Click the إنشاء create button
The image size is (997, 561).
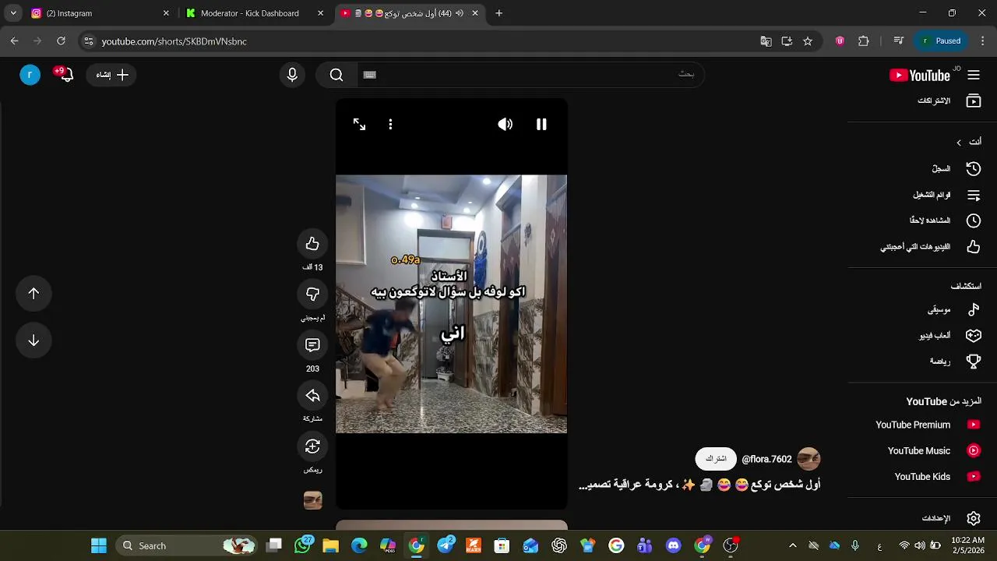[x=112, y=75]
